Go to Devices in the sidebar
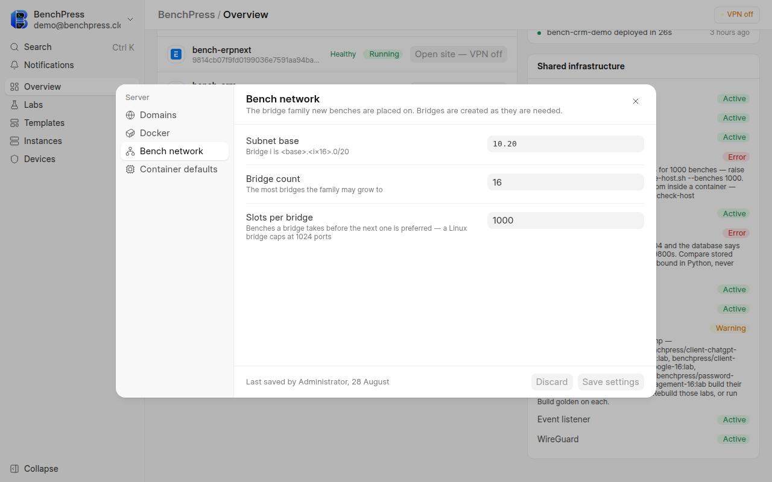The width and height of the screenshot is (772, 482). point(72,159)
